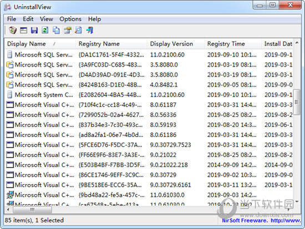Viewport: 305px width, 229px height.
Task: Sort by the Display Version column header
Action: point(176,44)
